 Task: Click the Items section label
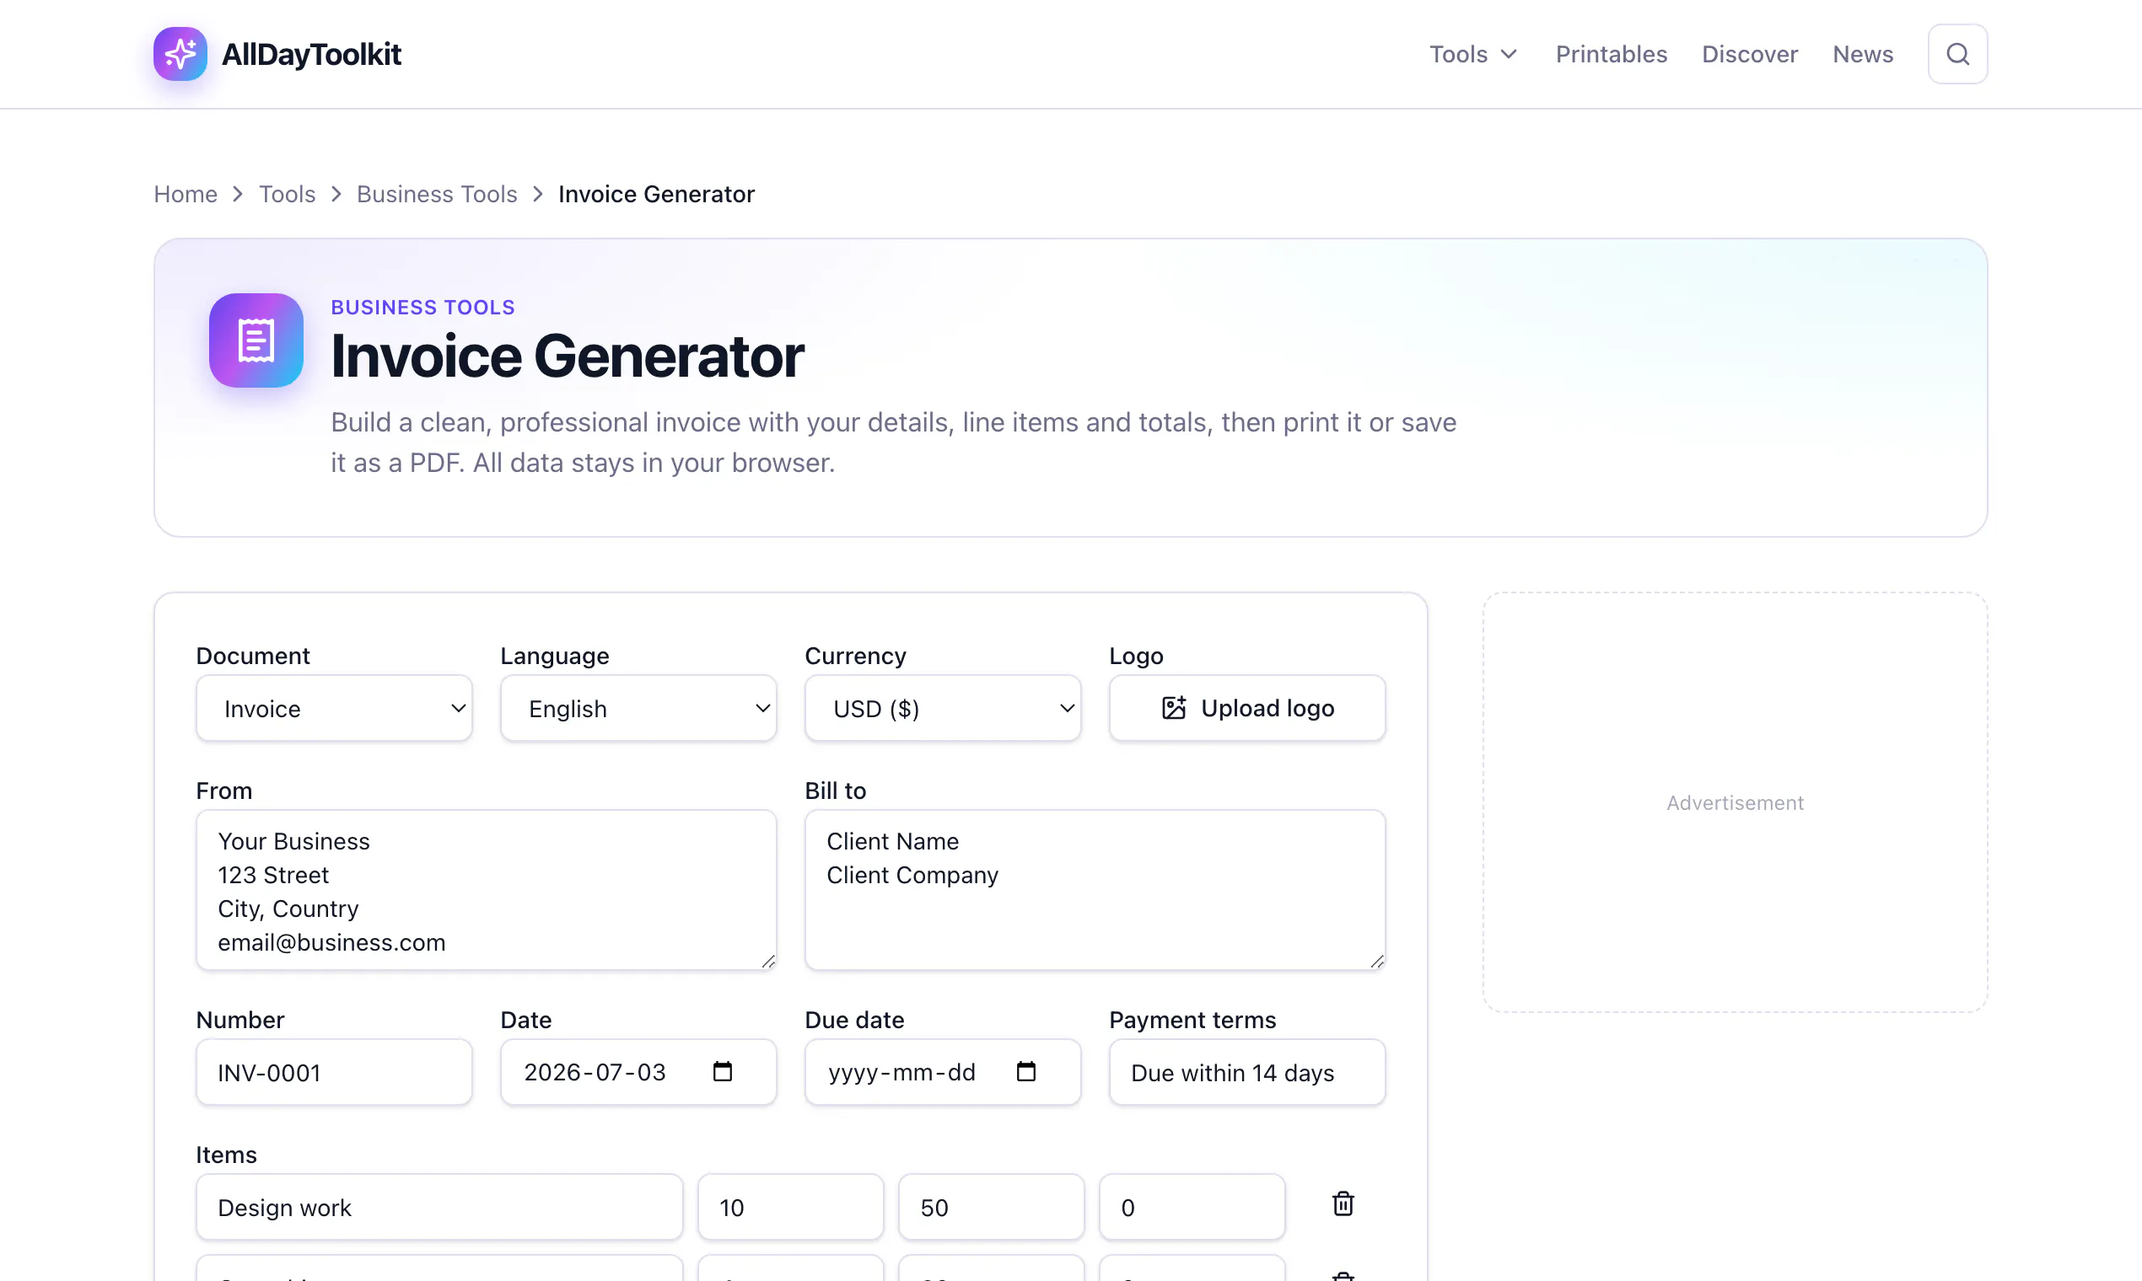pos(226,1155)
